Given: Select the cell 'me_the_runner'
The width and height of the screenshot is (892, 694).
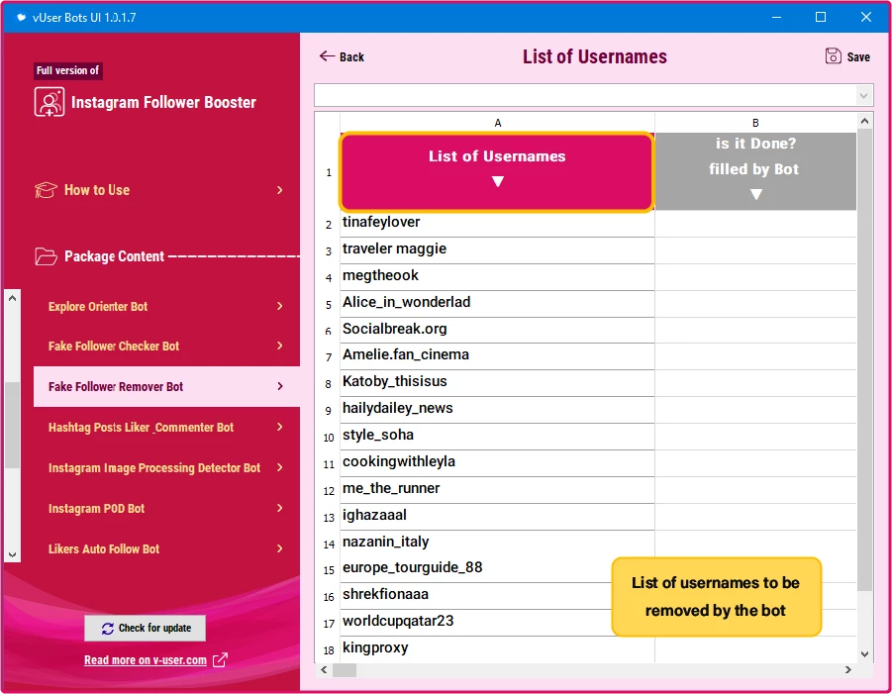Looking at the screenshot, I should tap(497, 490).
